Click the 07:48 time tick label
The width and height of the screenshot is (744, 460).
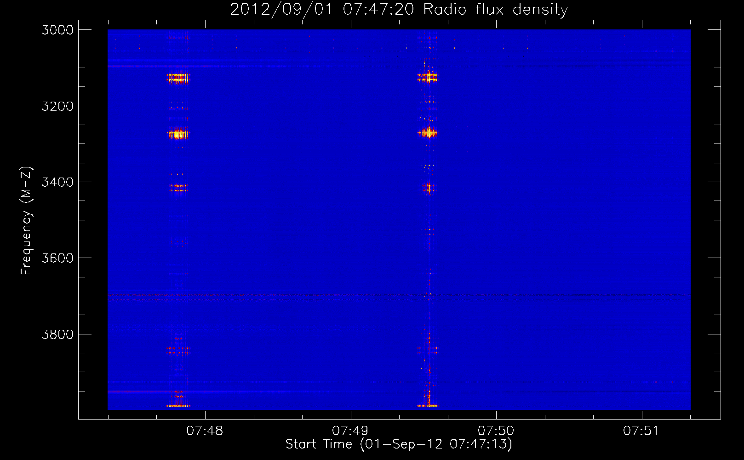[x=205, y=431]
